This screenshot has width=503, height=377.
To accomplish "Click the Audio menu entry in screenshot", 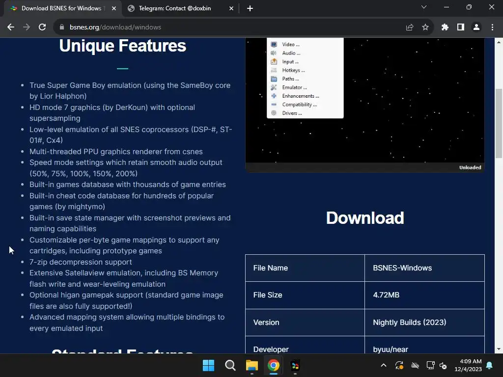I will tap(291, 53).
